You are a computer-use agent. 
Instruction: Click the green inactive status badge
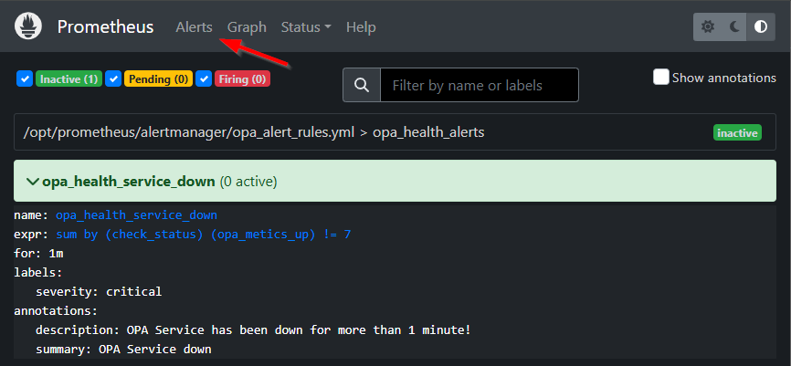(737, 133)
